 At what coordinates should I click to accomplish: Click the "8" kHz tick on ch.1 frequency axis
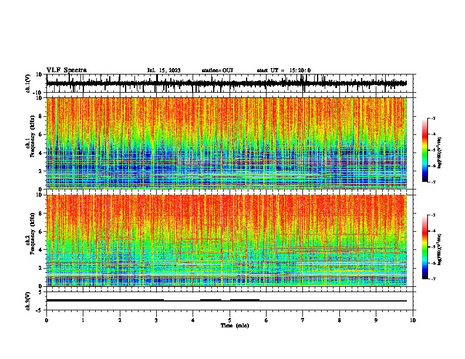[x=41, y=116]
